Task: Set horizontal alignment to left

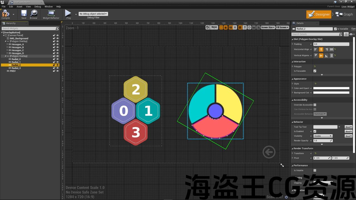Action: 316,49
